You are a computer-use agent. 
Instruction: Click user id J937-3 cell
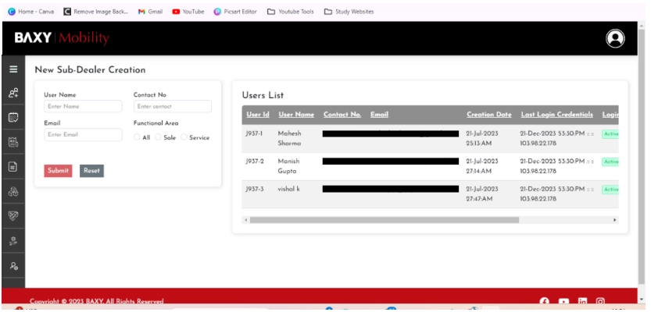255,189
